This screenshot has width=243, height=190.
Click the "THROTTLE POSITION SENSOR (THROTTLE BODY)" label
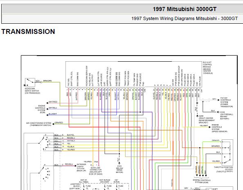coord(223,170)
